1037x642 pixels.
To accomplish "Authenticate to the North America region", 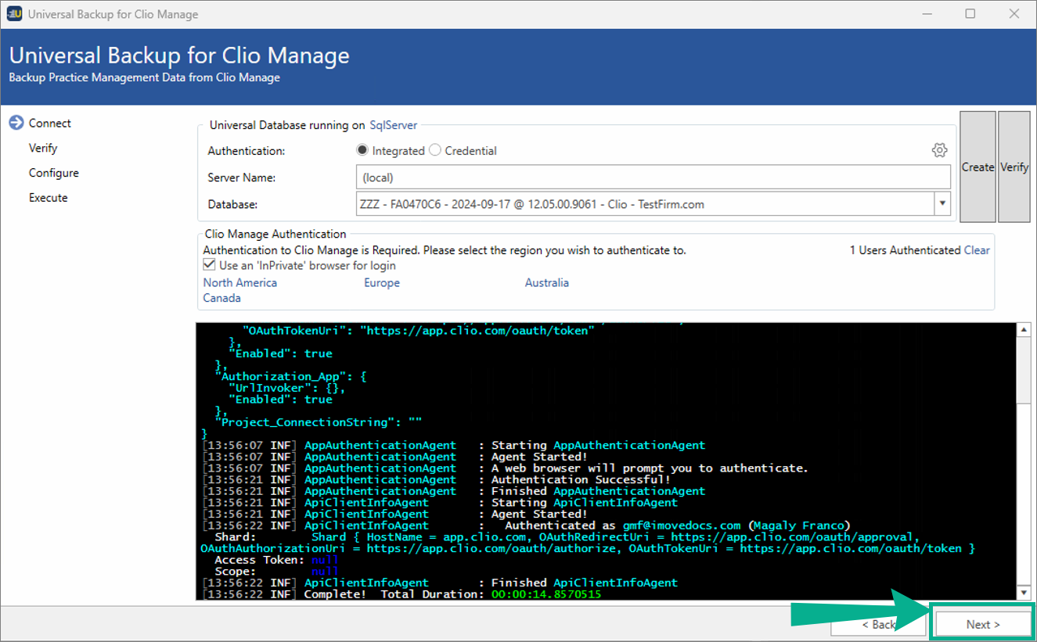I will pos(240,283).
